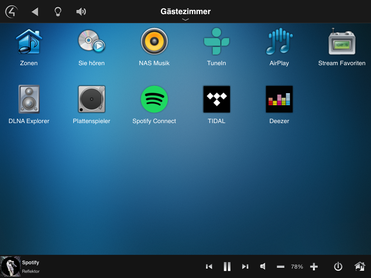Open the TuneIn app
This screenshot has height=278, width=371.
click(217, 41)
